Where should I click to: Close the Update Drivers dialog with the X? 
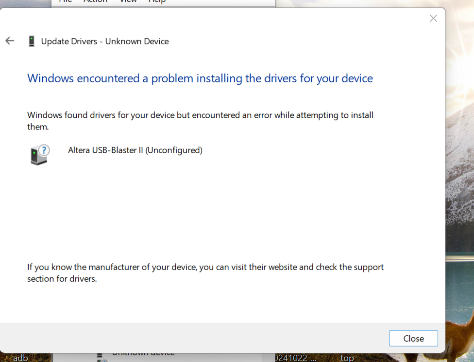433,18
